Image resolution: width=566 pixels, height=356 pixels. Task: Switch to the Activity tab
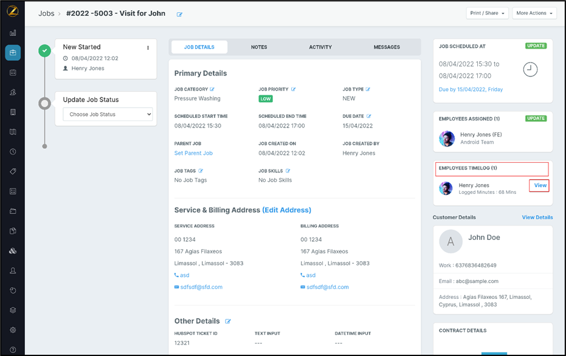tap(320, 47)
